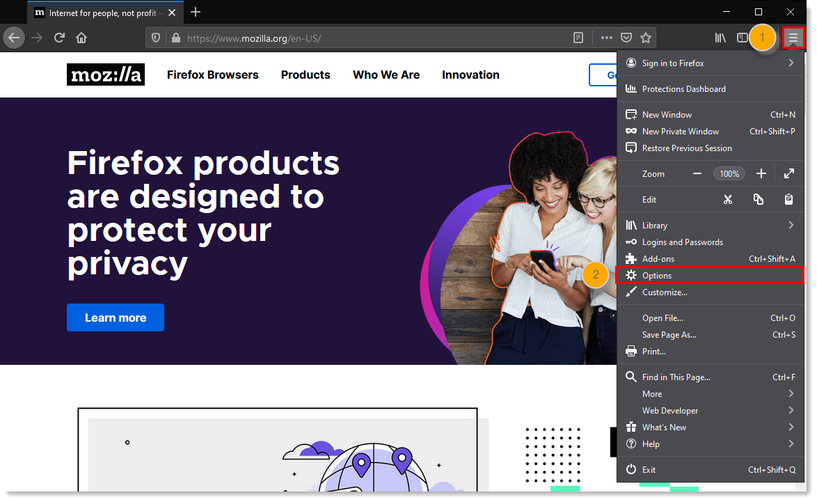Image resolution: width=817 pixels, height=502 pixels.
Task: Open Innovation nav link
Action: tap(470, 74)
